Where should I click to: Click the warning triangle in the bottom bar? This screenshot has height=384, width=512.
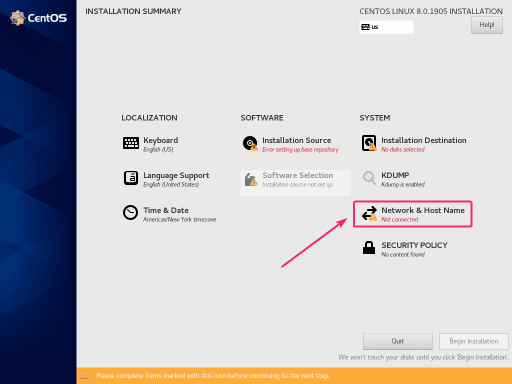(x=85, y=375)
